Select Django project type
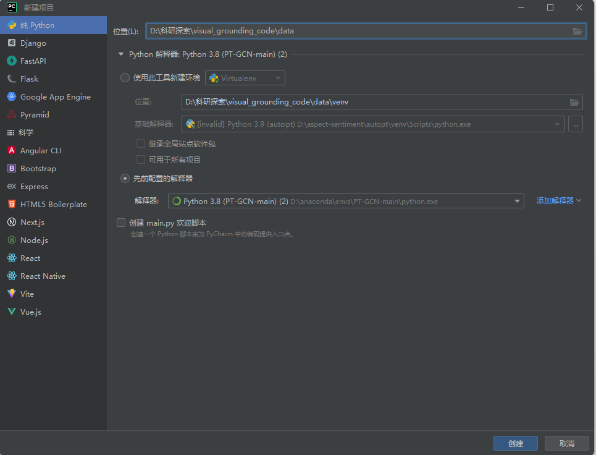Image resolution: width=596 pixels, height=455 pixels. point(53,43)
